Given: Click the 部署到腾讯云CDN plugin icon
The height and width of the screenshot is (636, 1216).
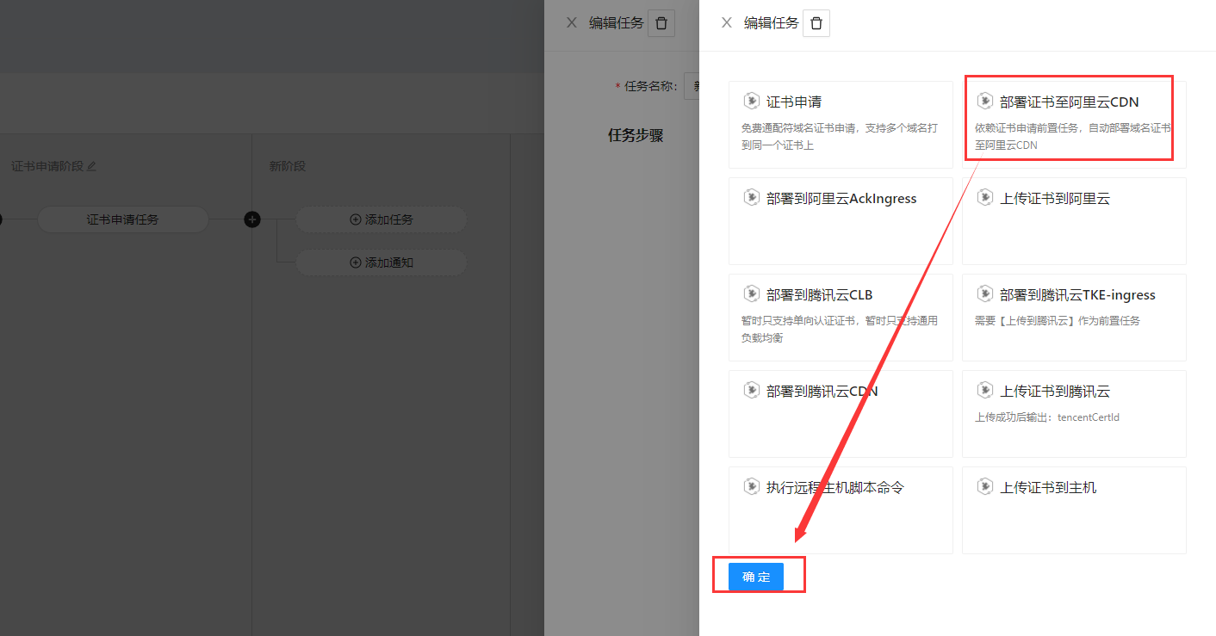Looking at the screenshot, I should (751, 391).
